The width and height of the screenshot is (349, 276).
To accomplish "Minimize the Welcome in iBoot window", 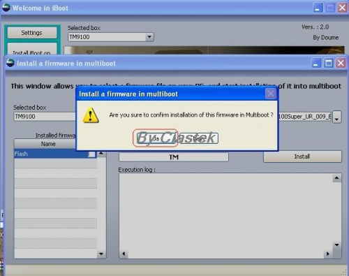I will tap(318, 8).
